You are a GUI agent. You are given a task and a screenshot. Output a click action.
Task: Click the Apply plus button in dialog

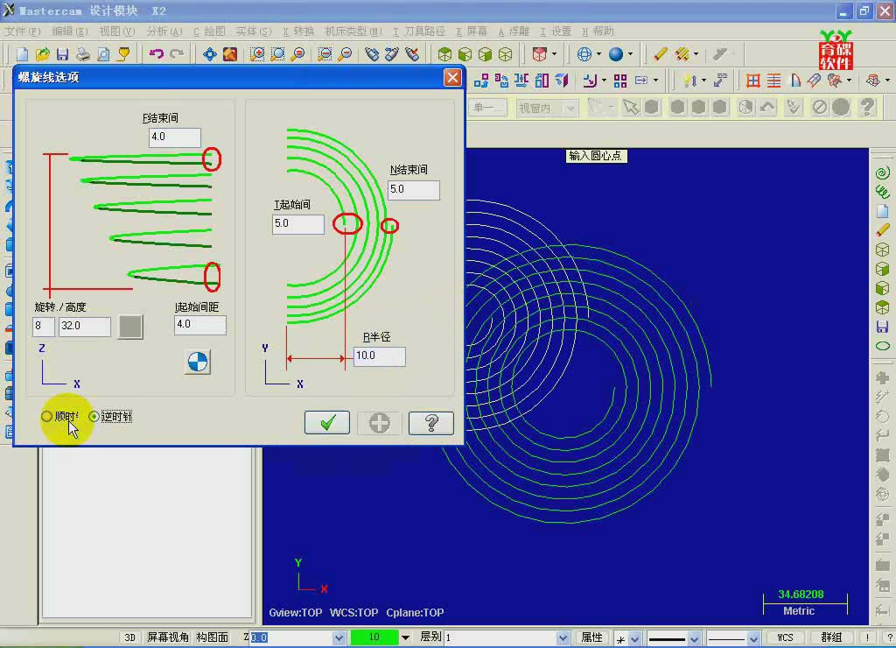click(380, 423)
